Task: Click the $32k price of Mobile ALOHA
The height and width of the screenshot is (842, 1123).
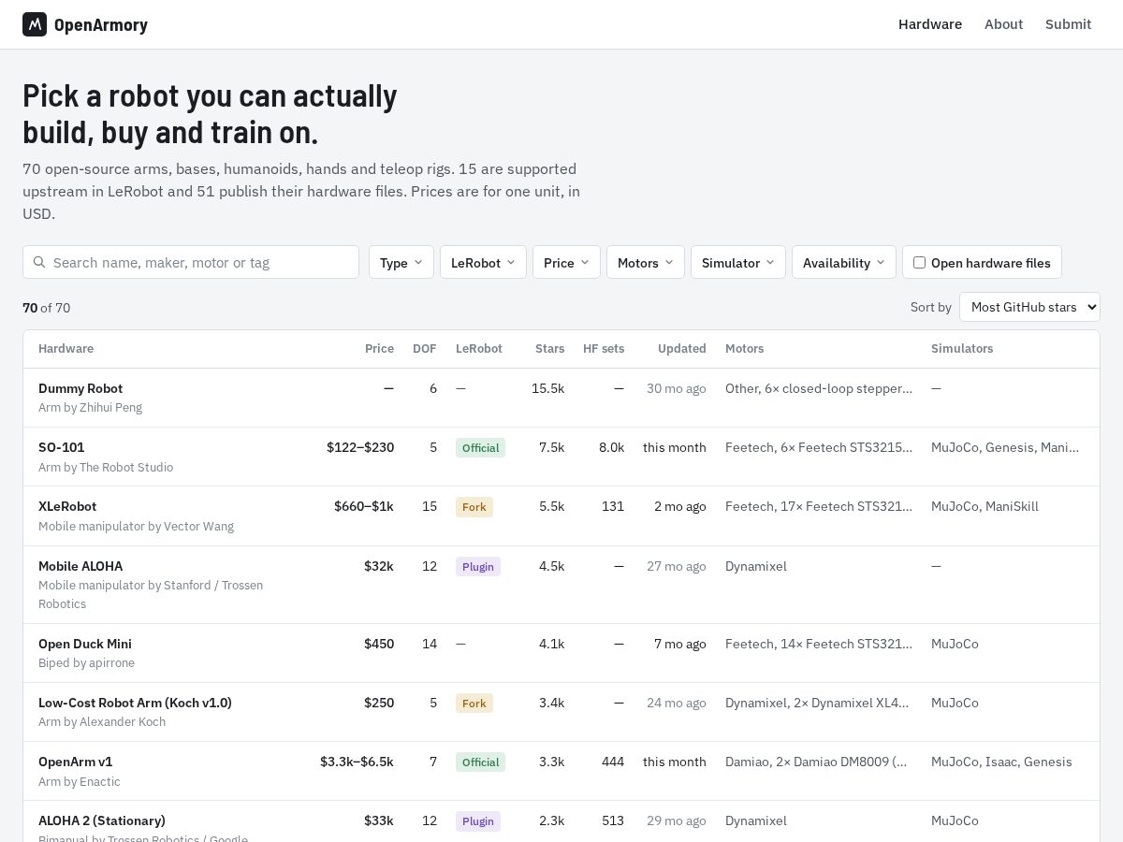Action: (x=379, y=566)
